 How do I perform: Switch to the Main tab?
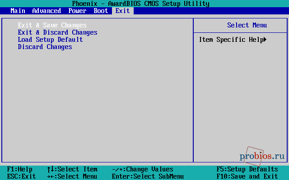pyautogui.click(x=18, y=11)
